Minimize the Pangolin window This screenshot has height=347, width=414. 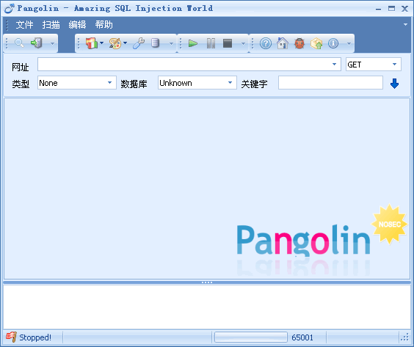click(x=378, y=9)
